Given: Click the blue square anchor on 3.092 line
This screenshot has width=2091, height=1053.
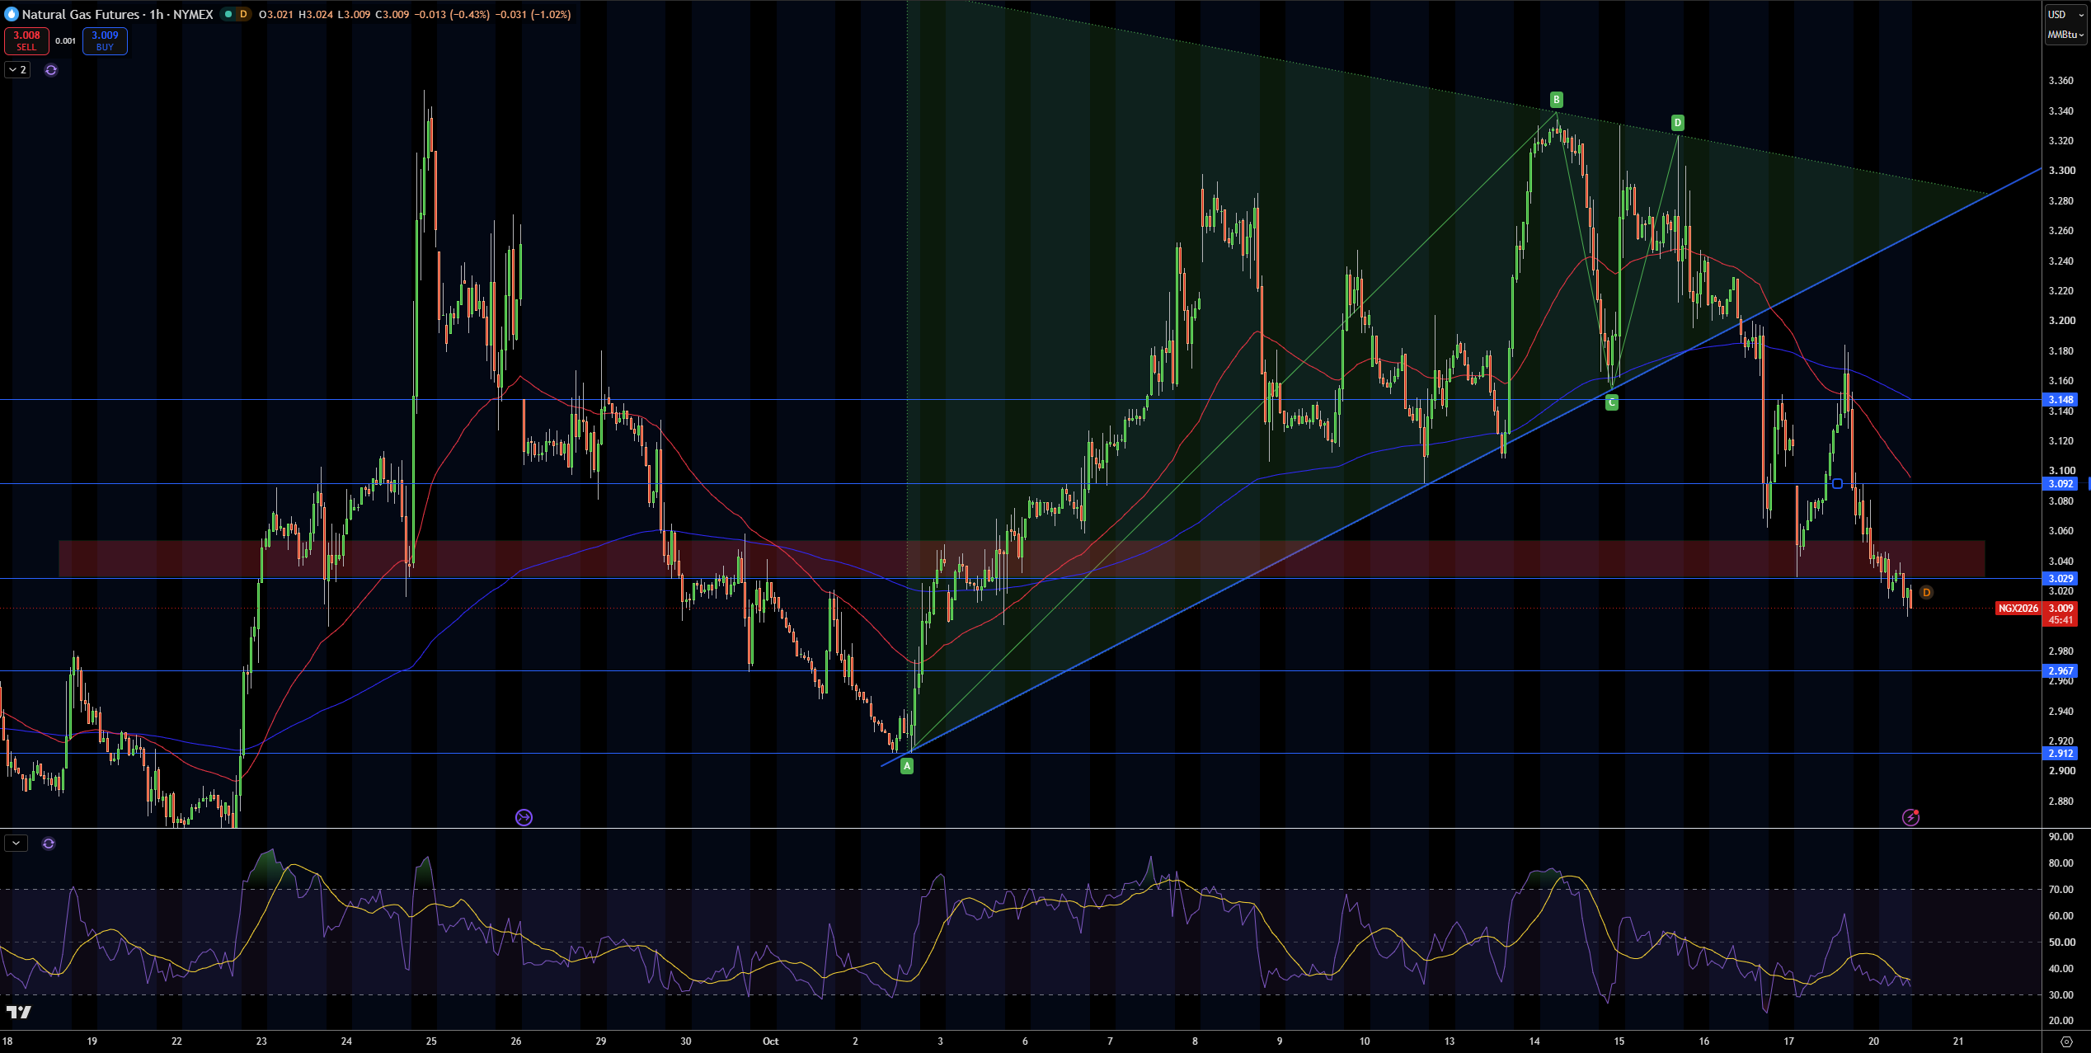Looking at the screenshot, I should coord(1837,484).
